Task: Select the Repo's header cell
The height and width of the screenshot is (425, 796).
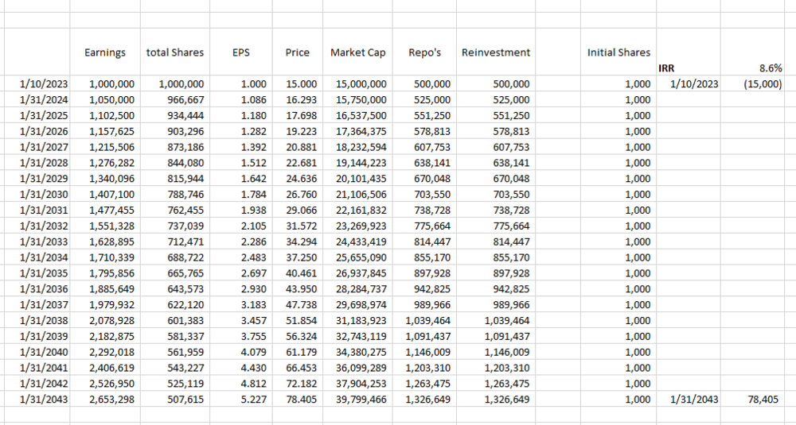Action: [424, 52]
